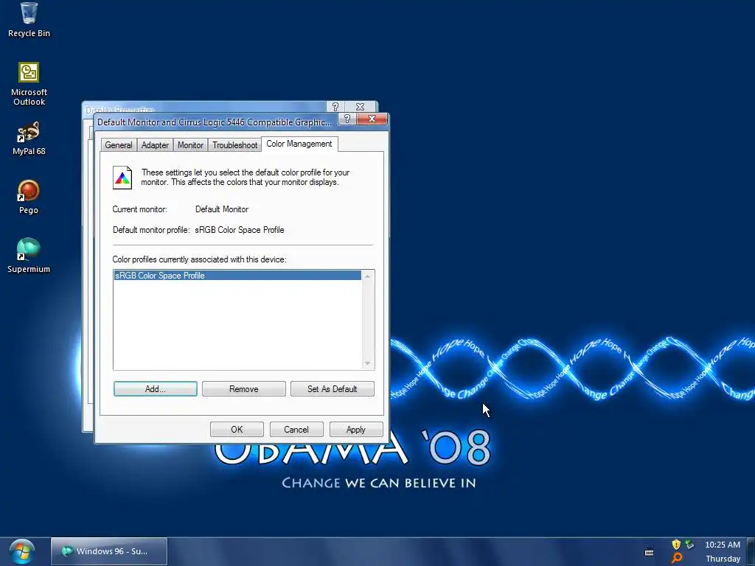Click the Apply button

click(x=356, y=430)
